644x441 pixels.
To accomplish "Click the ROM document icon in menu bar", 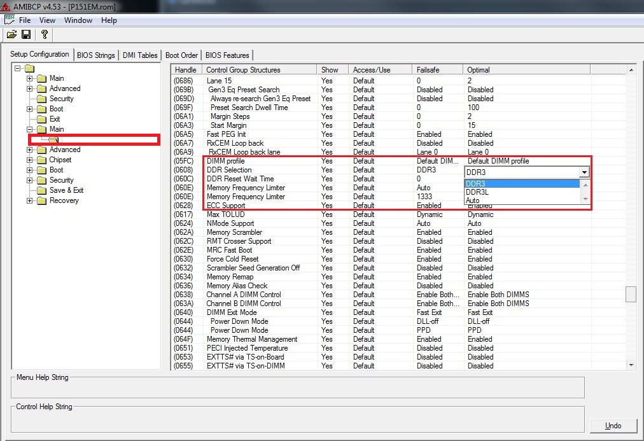I will 10,20.
